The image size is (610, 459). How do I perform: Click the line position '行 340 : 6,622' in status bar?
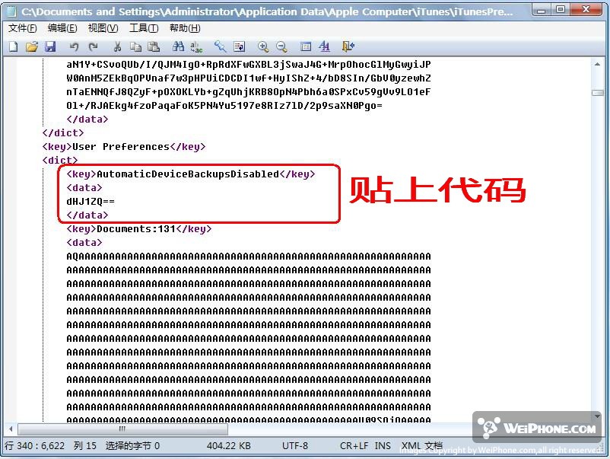tap(35, 446)
